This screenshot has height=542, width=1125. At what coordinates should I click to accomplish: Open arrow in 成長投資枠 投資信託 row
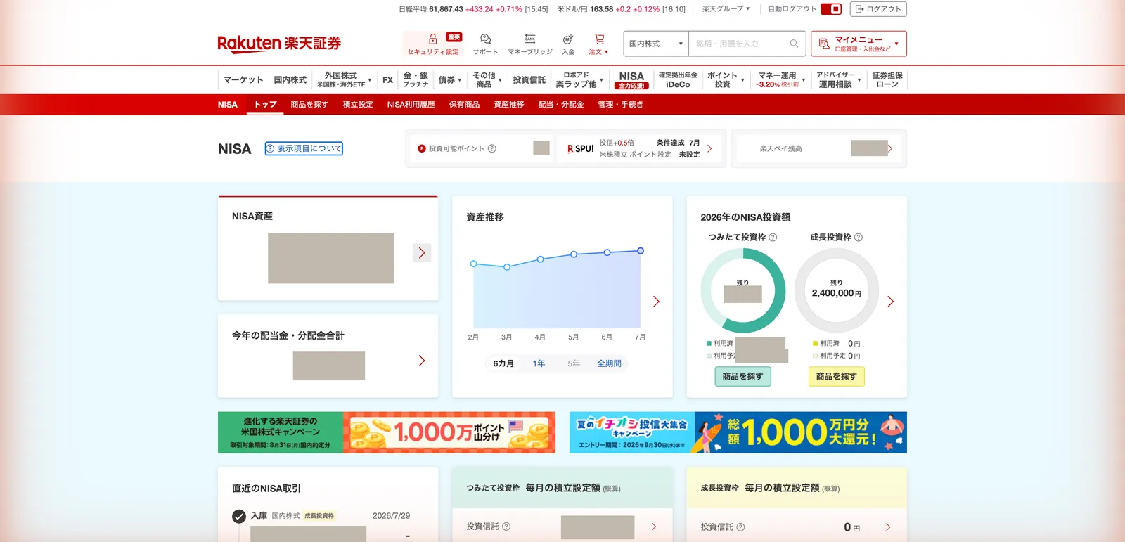tap(888, 527)
